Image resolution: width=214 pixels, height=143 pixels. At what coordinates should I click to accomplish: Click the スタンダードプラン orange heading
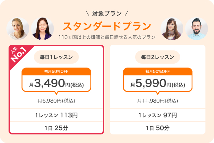click(107, 26)
